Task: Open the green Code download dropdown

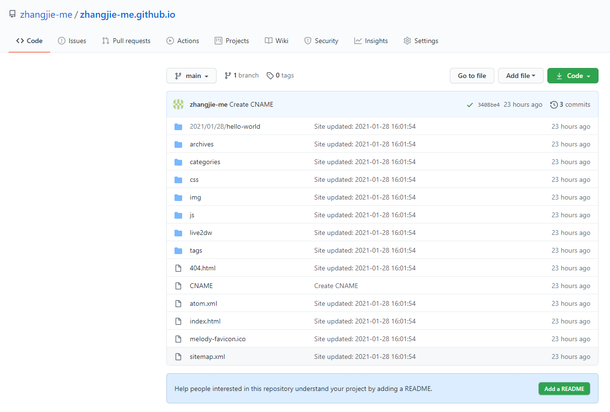Action: point(573,76)
